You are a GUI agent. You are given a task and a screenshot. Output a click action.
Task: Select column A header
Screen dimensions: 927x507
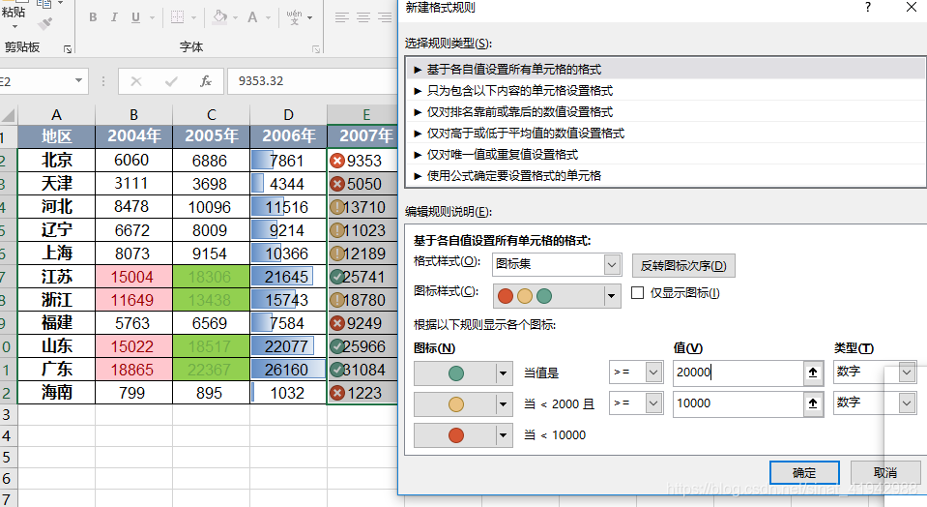pos(56,115)
